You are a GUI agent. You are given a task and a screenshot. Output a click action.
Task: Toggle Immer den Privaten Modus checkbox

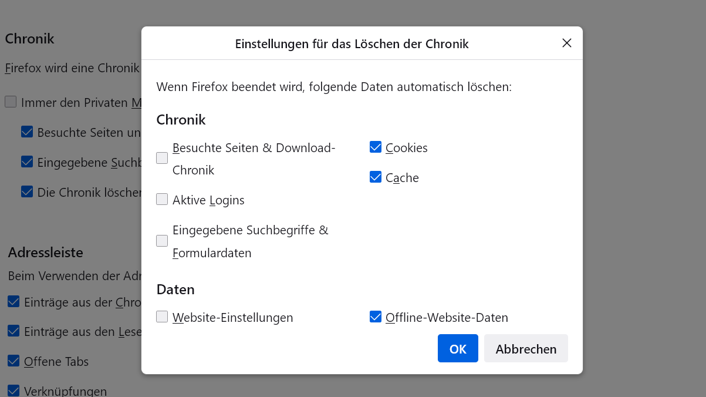[11, 102]
